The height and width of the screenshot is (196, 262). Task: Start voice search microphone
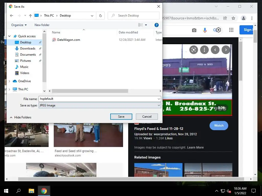(205, 30)
